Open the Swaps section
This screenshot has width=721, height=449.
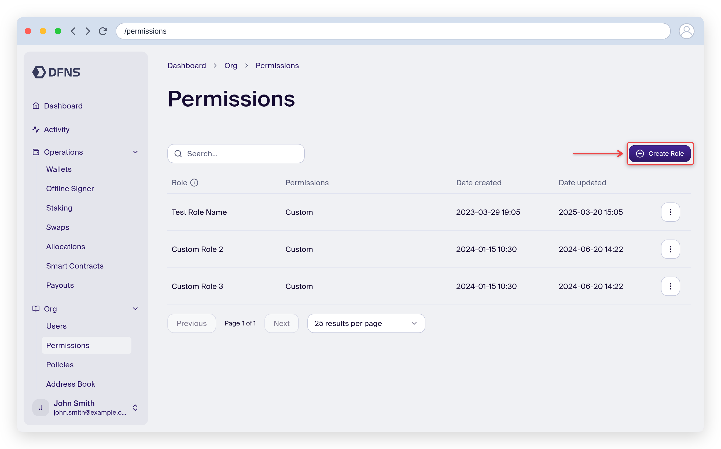click(58, 227)
